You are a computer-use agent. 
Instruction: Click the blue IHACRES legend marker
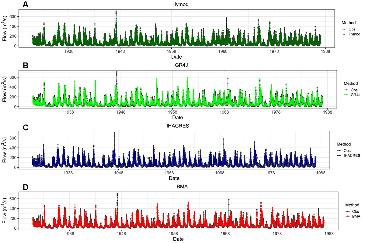coord(340,155)
